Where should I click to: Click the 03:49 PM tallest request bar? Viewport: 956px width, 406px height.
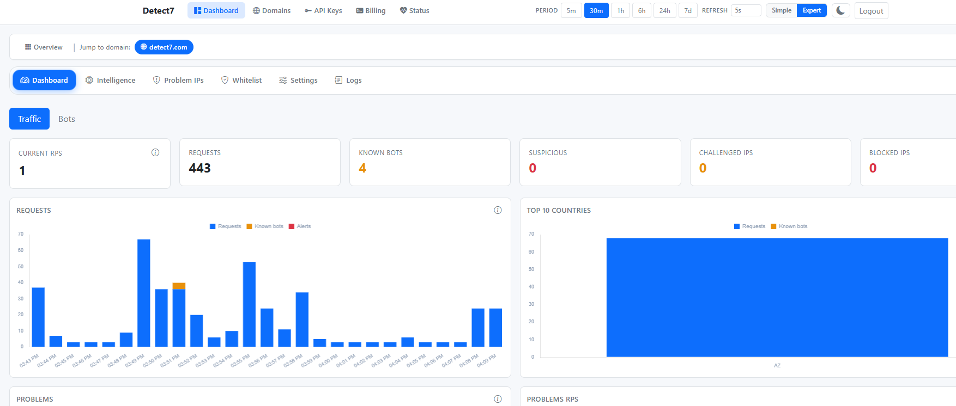click(x=144, y=293)
